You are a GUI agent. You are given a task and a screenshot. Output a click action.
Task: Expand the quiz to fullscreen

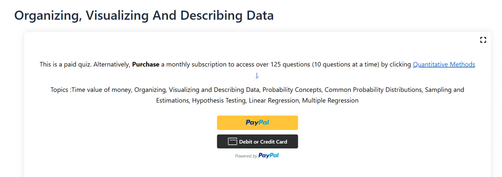[483, 40]
